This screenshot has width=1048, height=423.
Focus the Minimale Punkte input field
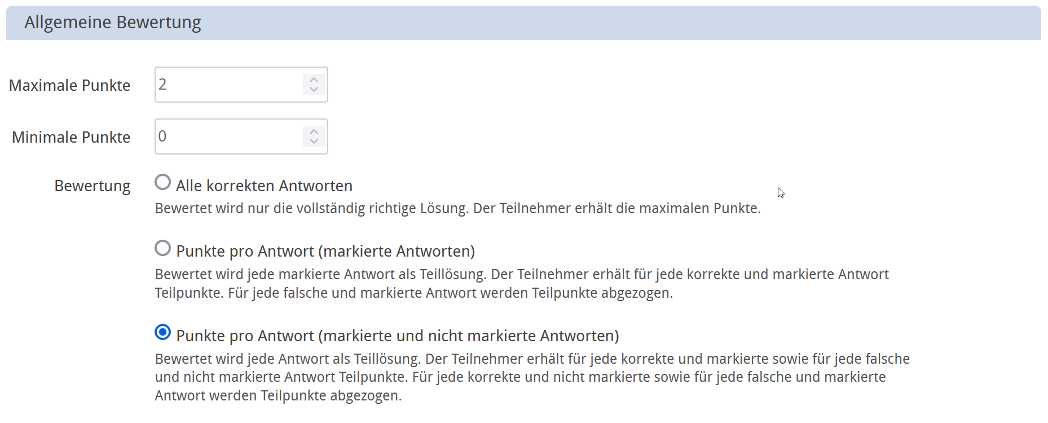tap(228, 136)
